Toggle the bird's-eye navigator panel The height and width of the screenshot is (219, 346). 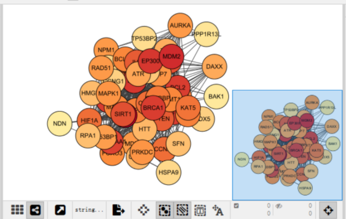coord(328,210)
